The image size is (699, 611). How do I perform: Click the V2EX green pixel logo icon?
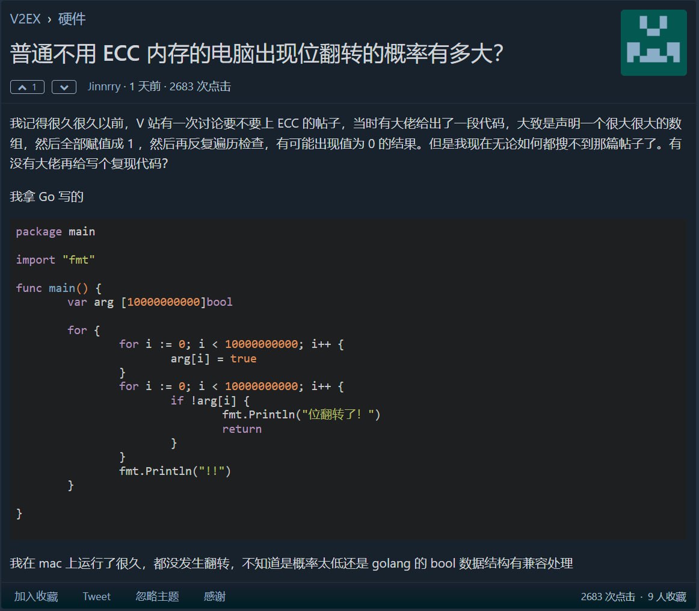[653, 42]
